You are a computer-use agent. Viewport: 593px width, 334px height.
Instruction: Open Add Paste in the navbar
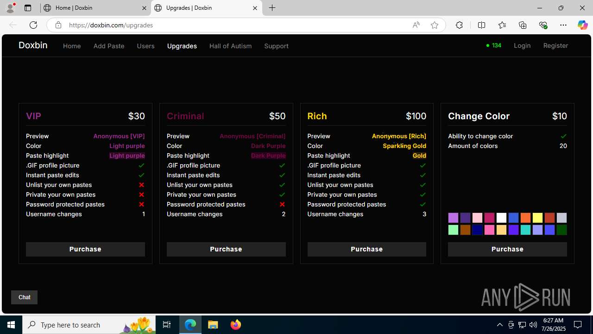coord(109,46)
